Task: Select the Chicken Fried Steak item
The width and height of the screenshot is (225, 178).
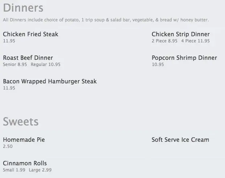Action: [x=30, y=34]
